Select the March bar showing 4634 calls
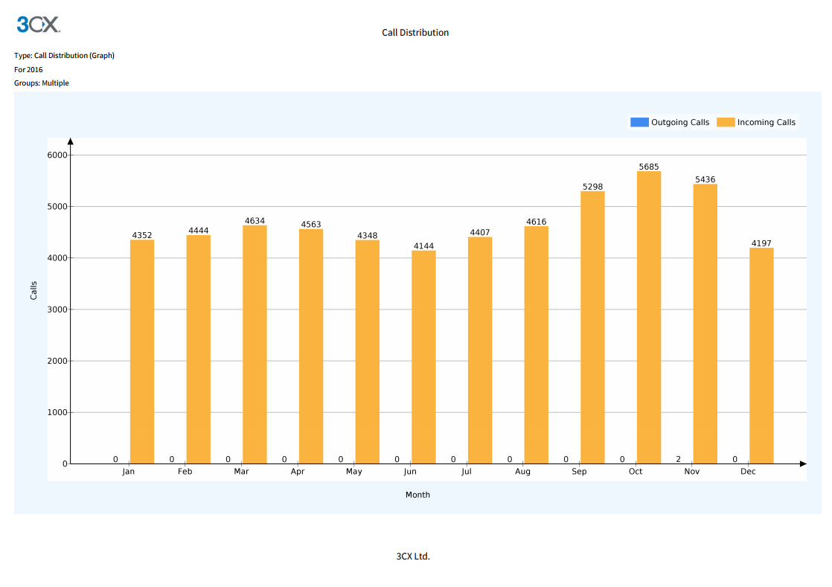 coord(255,344)
